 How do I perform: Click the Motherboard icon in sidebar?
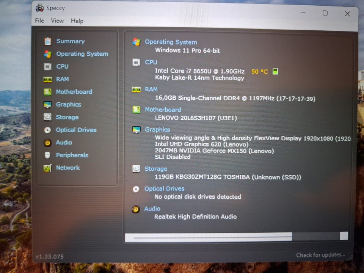click(x=48, y=92)
